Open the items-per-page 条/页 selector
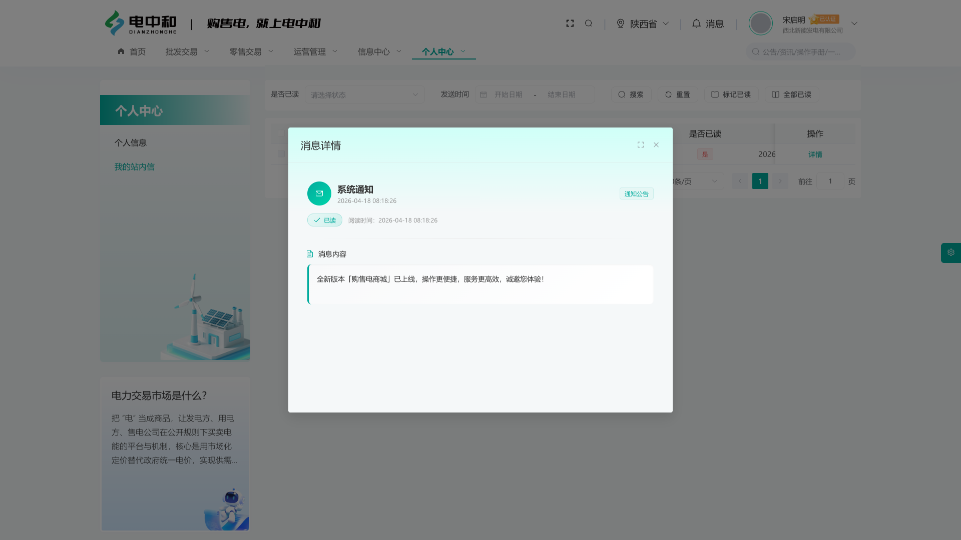Screen dimensions: 961x540 coord(698,181)
